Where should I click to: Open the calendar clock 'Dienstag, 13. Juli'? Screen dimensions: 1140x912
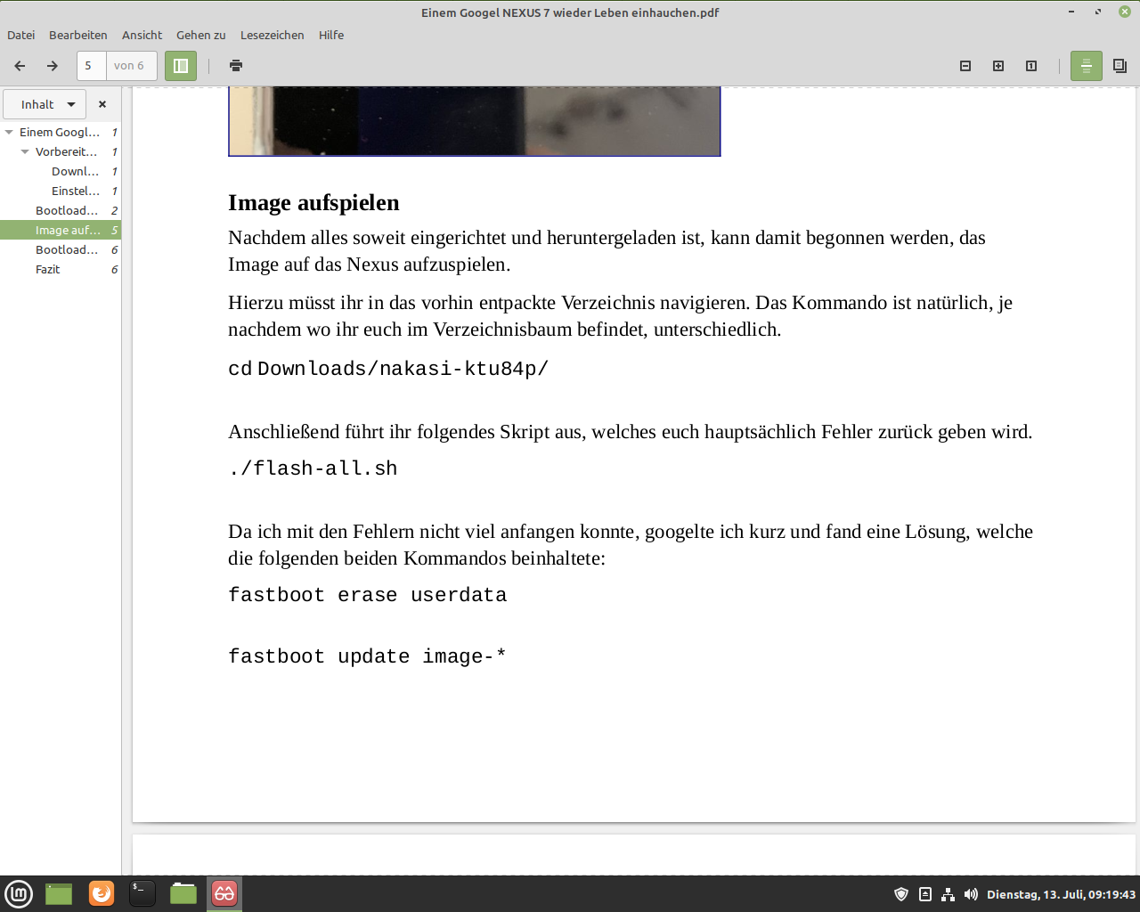click(x=1061, y=894)
